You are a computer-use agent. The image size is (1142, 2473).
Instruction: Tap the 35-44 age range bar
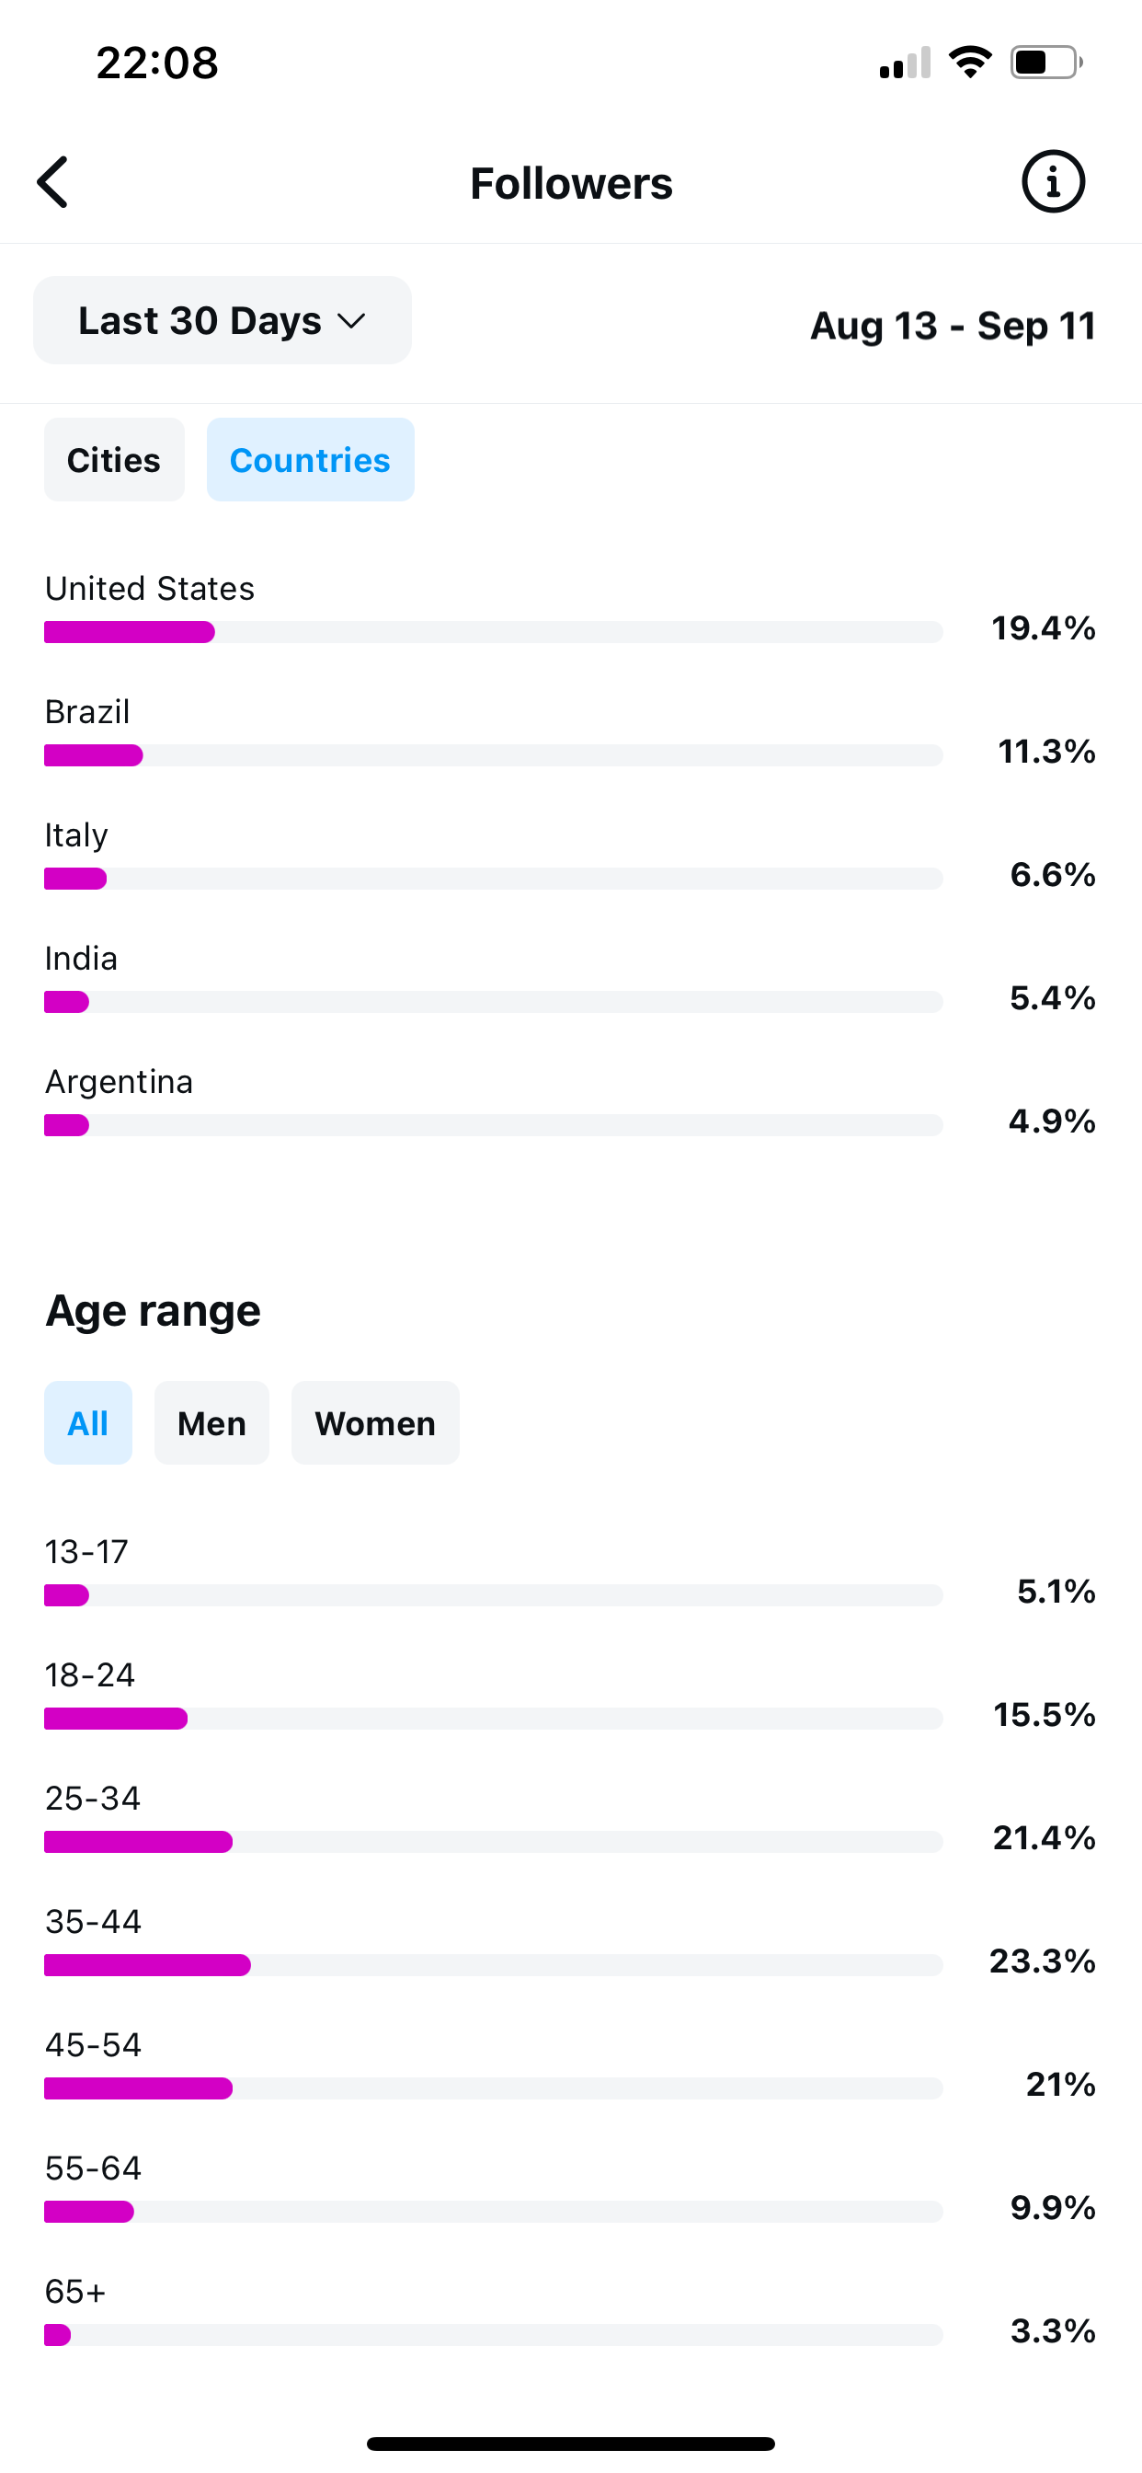coord(492,1965)
